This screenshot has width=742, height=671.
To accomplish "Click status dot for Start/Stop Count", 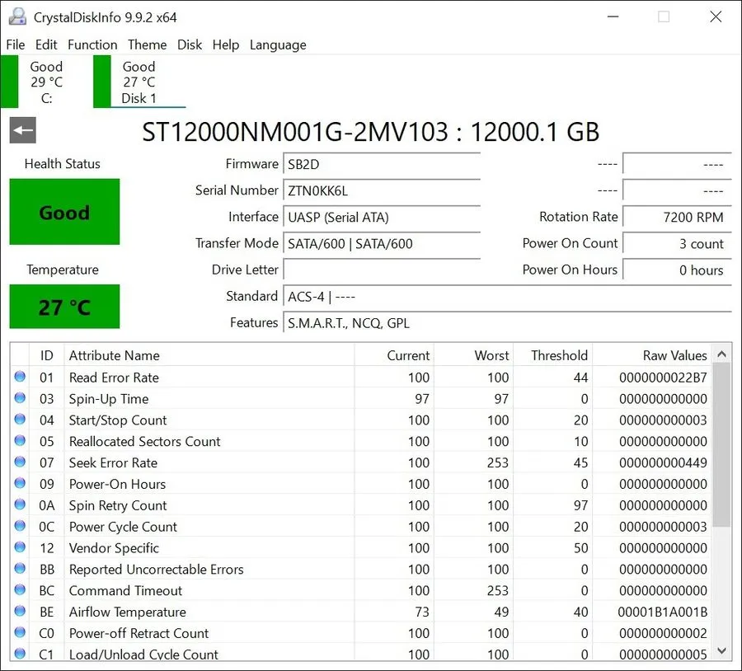I will coord(20,420).
